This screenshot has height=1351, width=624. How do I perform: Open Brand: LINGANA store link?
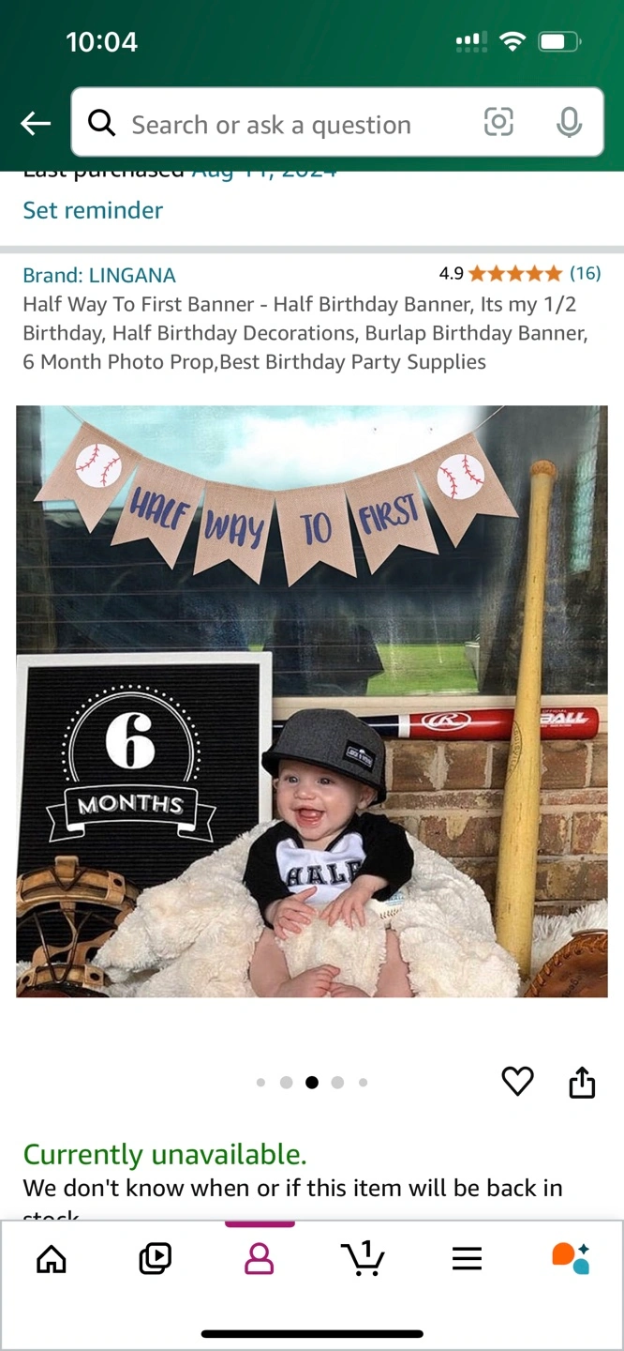(x=99, y=275)
